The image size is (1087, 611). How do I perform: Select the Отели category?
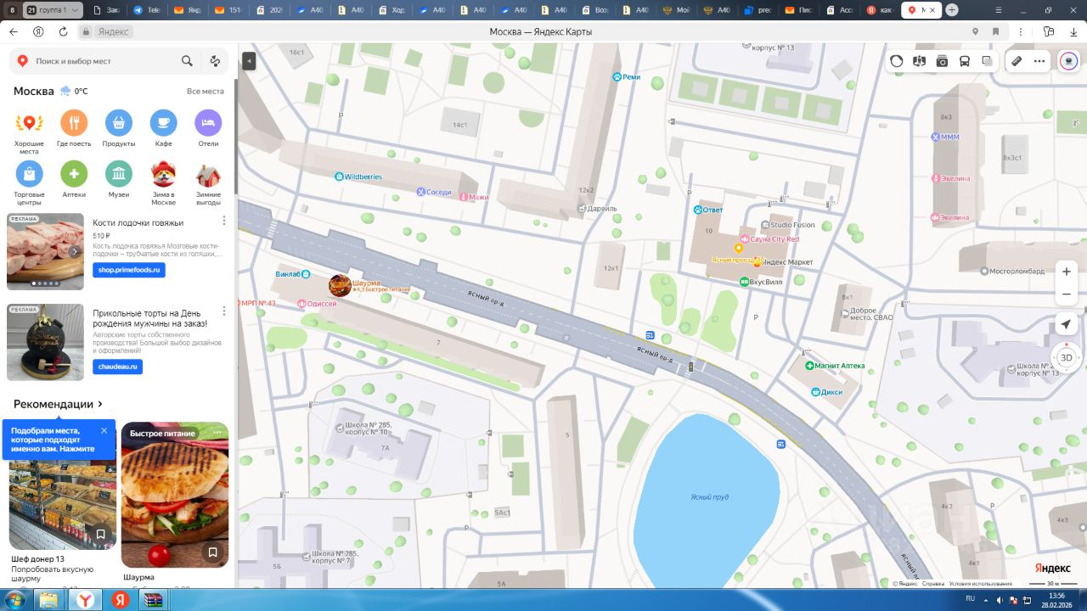[209, 128]
